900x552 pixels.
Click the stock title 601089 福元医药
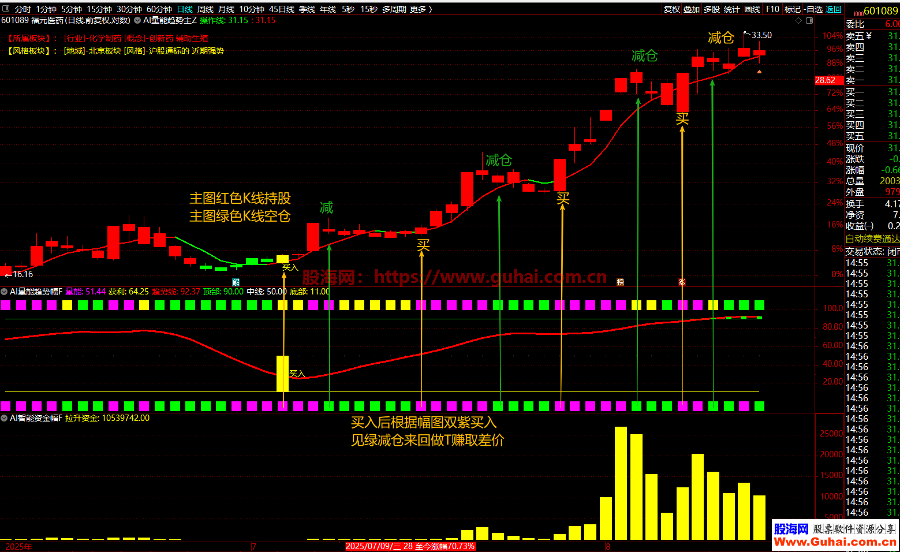(32, 20)
